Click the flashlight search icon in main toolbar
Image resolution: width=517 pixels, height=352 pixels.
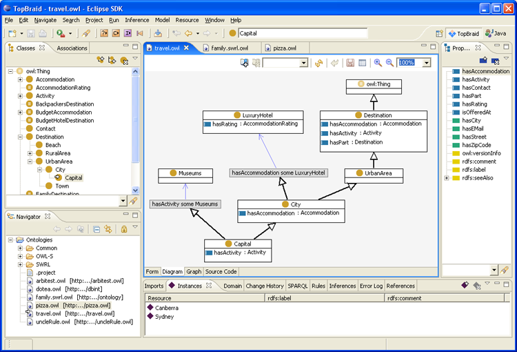[86, 33]
